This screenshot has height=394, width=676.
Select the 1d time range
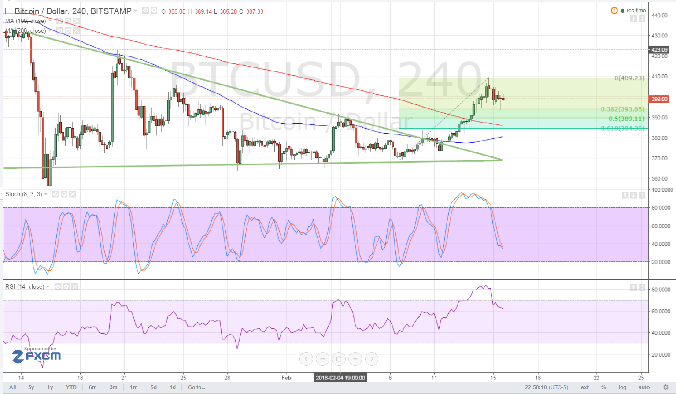pos(173,387)
